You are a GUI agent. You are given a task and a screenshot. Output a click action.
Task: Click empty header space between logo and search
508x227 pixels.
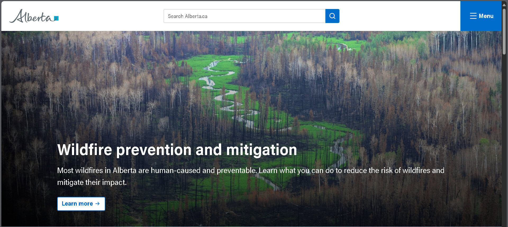click(111, 16)
